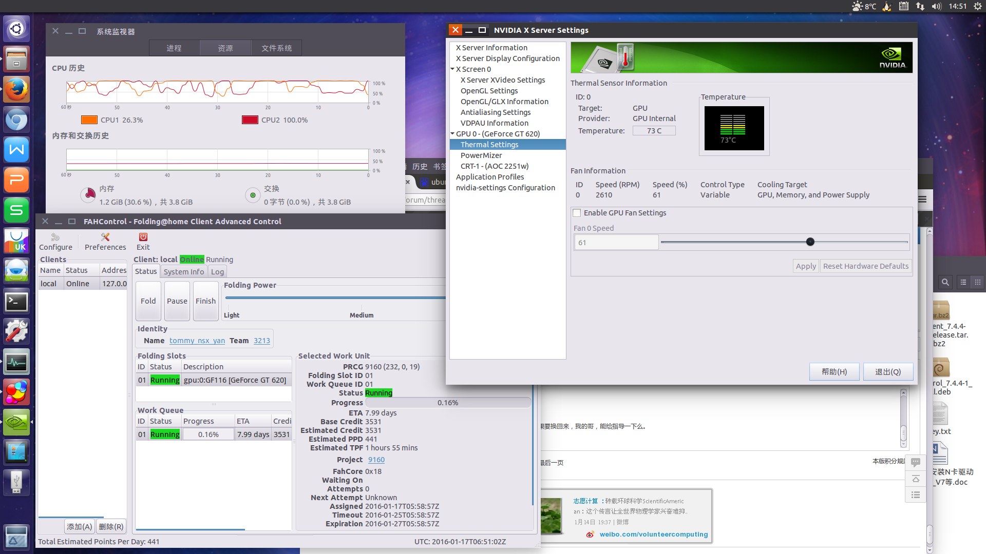
Task: Launch Firefox from the dock
Action: click(x=16, y=89)
